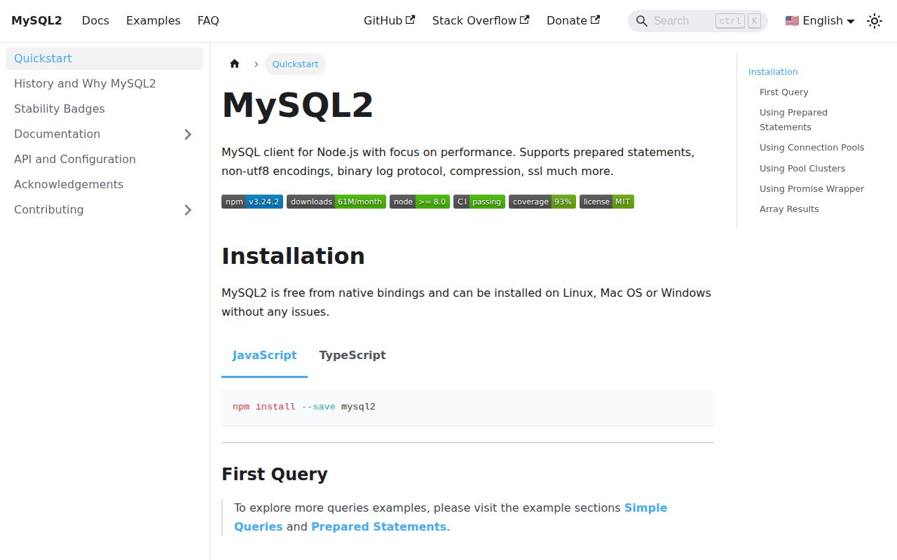The image size is (897, 560).
Task: Toggle the light/dark theme sun icon
Action: click(875, 21)
